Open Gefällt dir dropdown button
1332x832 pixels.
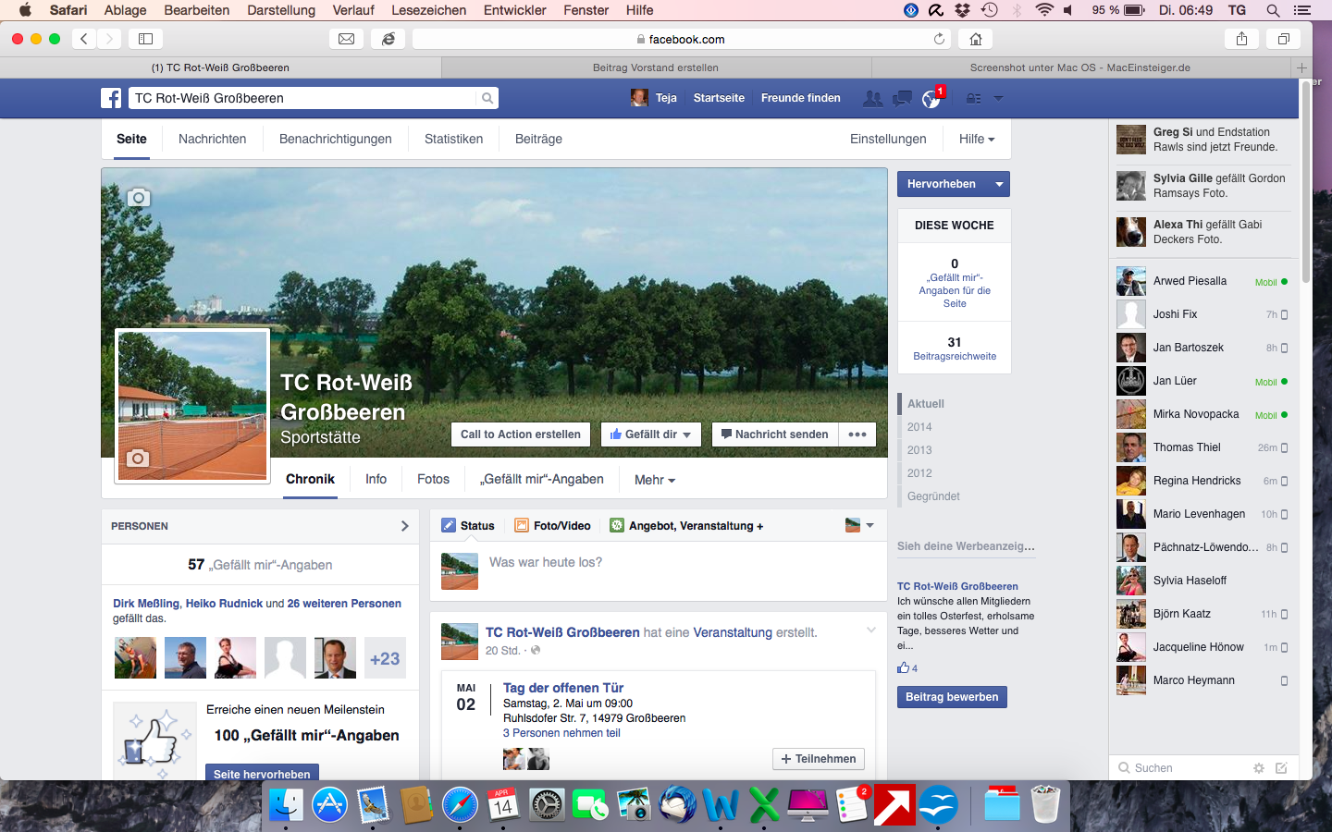tap(651, 434)
